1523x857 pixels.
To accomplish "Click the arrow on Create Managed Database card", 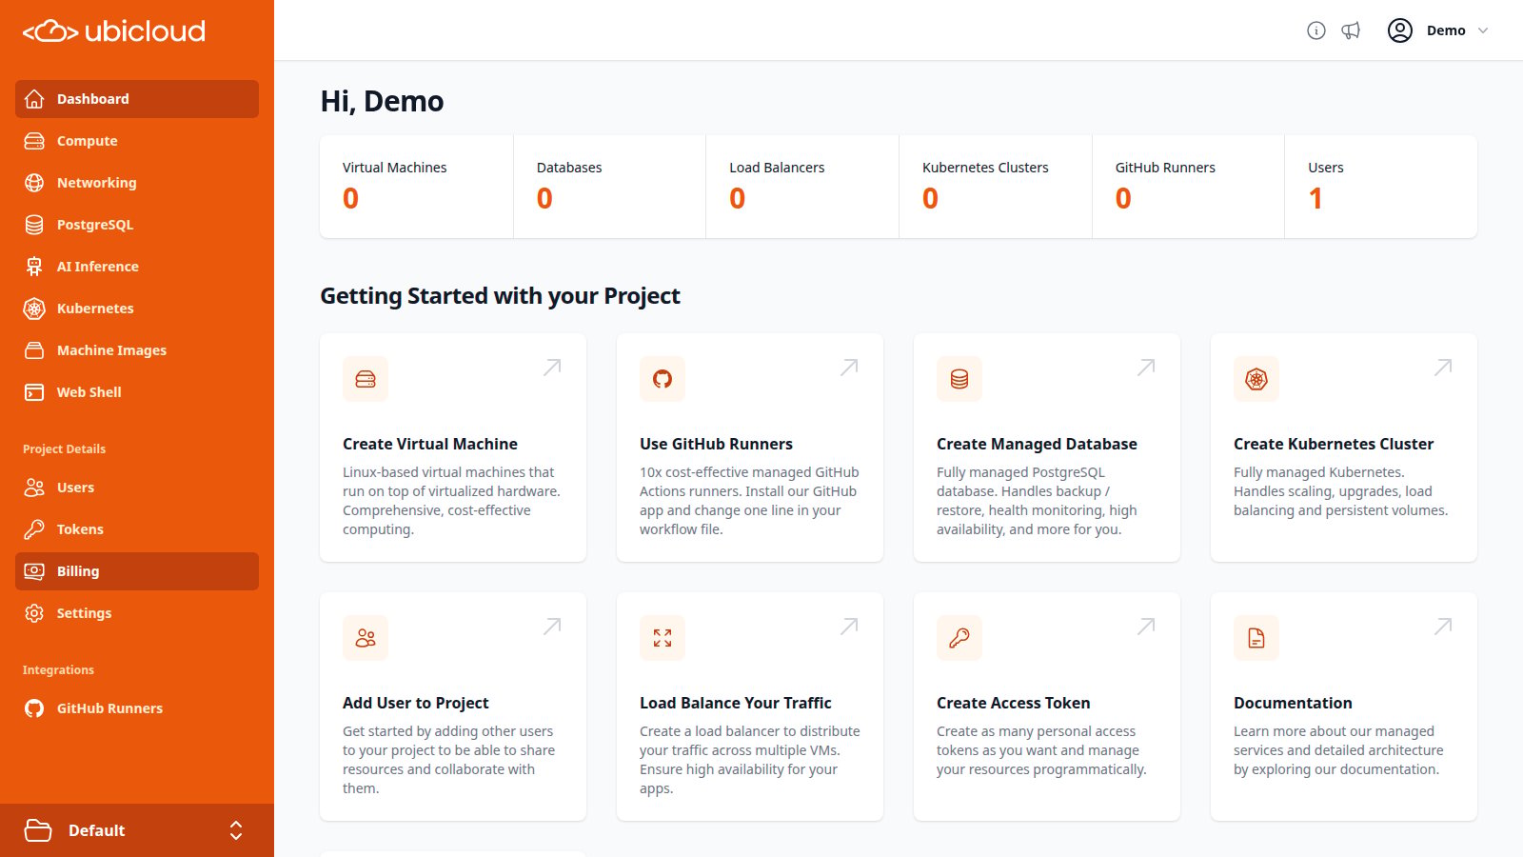I will [1146, 368].
